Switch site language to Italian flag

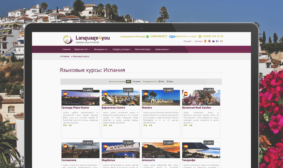pyautogui.click(x=221, y=41)
